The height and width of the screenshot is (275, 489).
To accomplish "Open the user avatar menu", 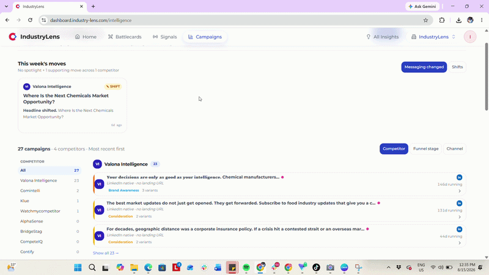I will click(x=470, y=37).
